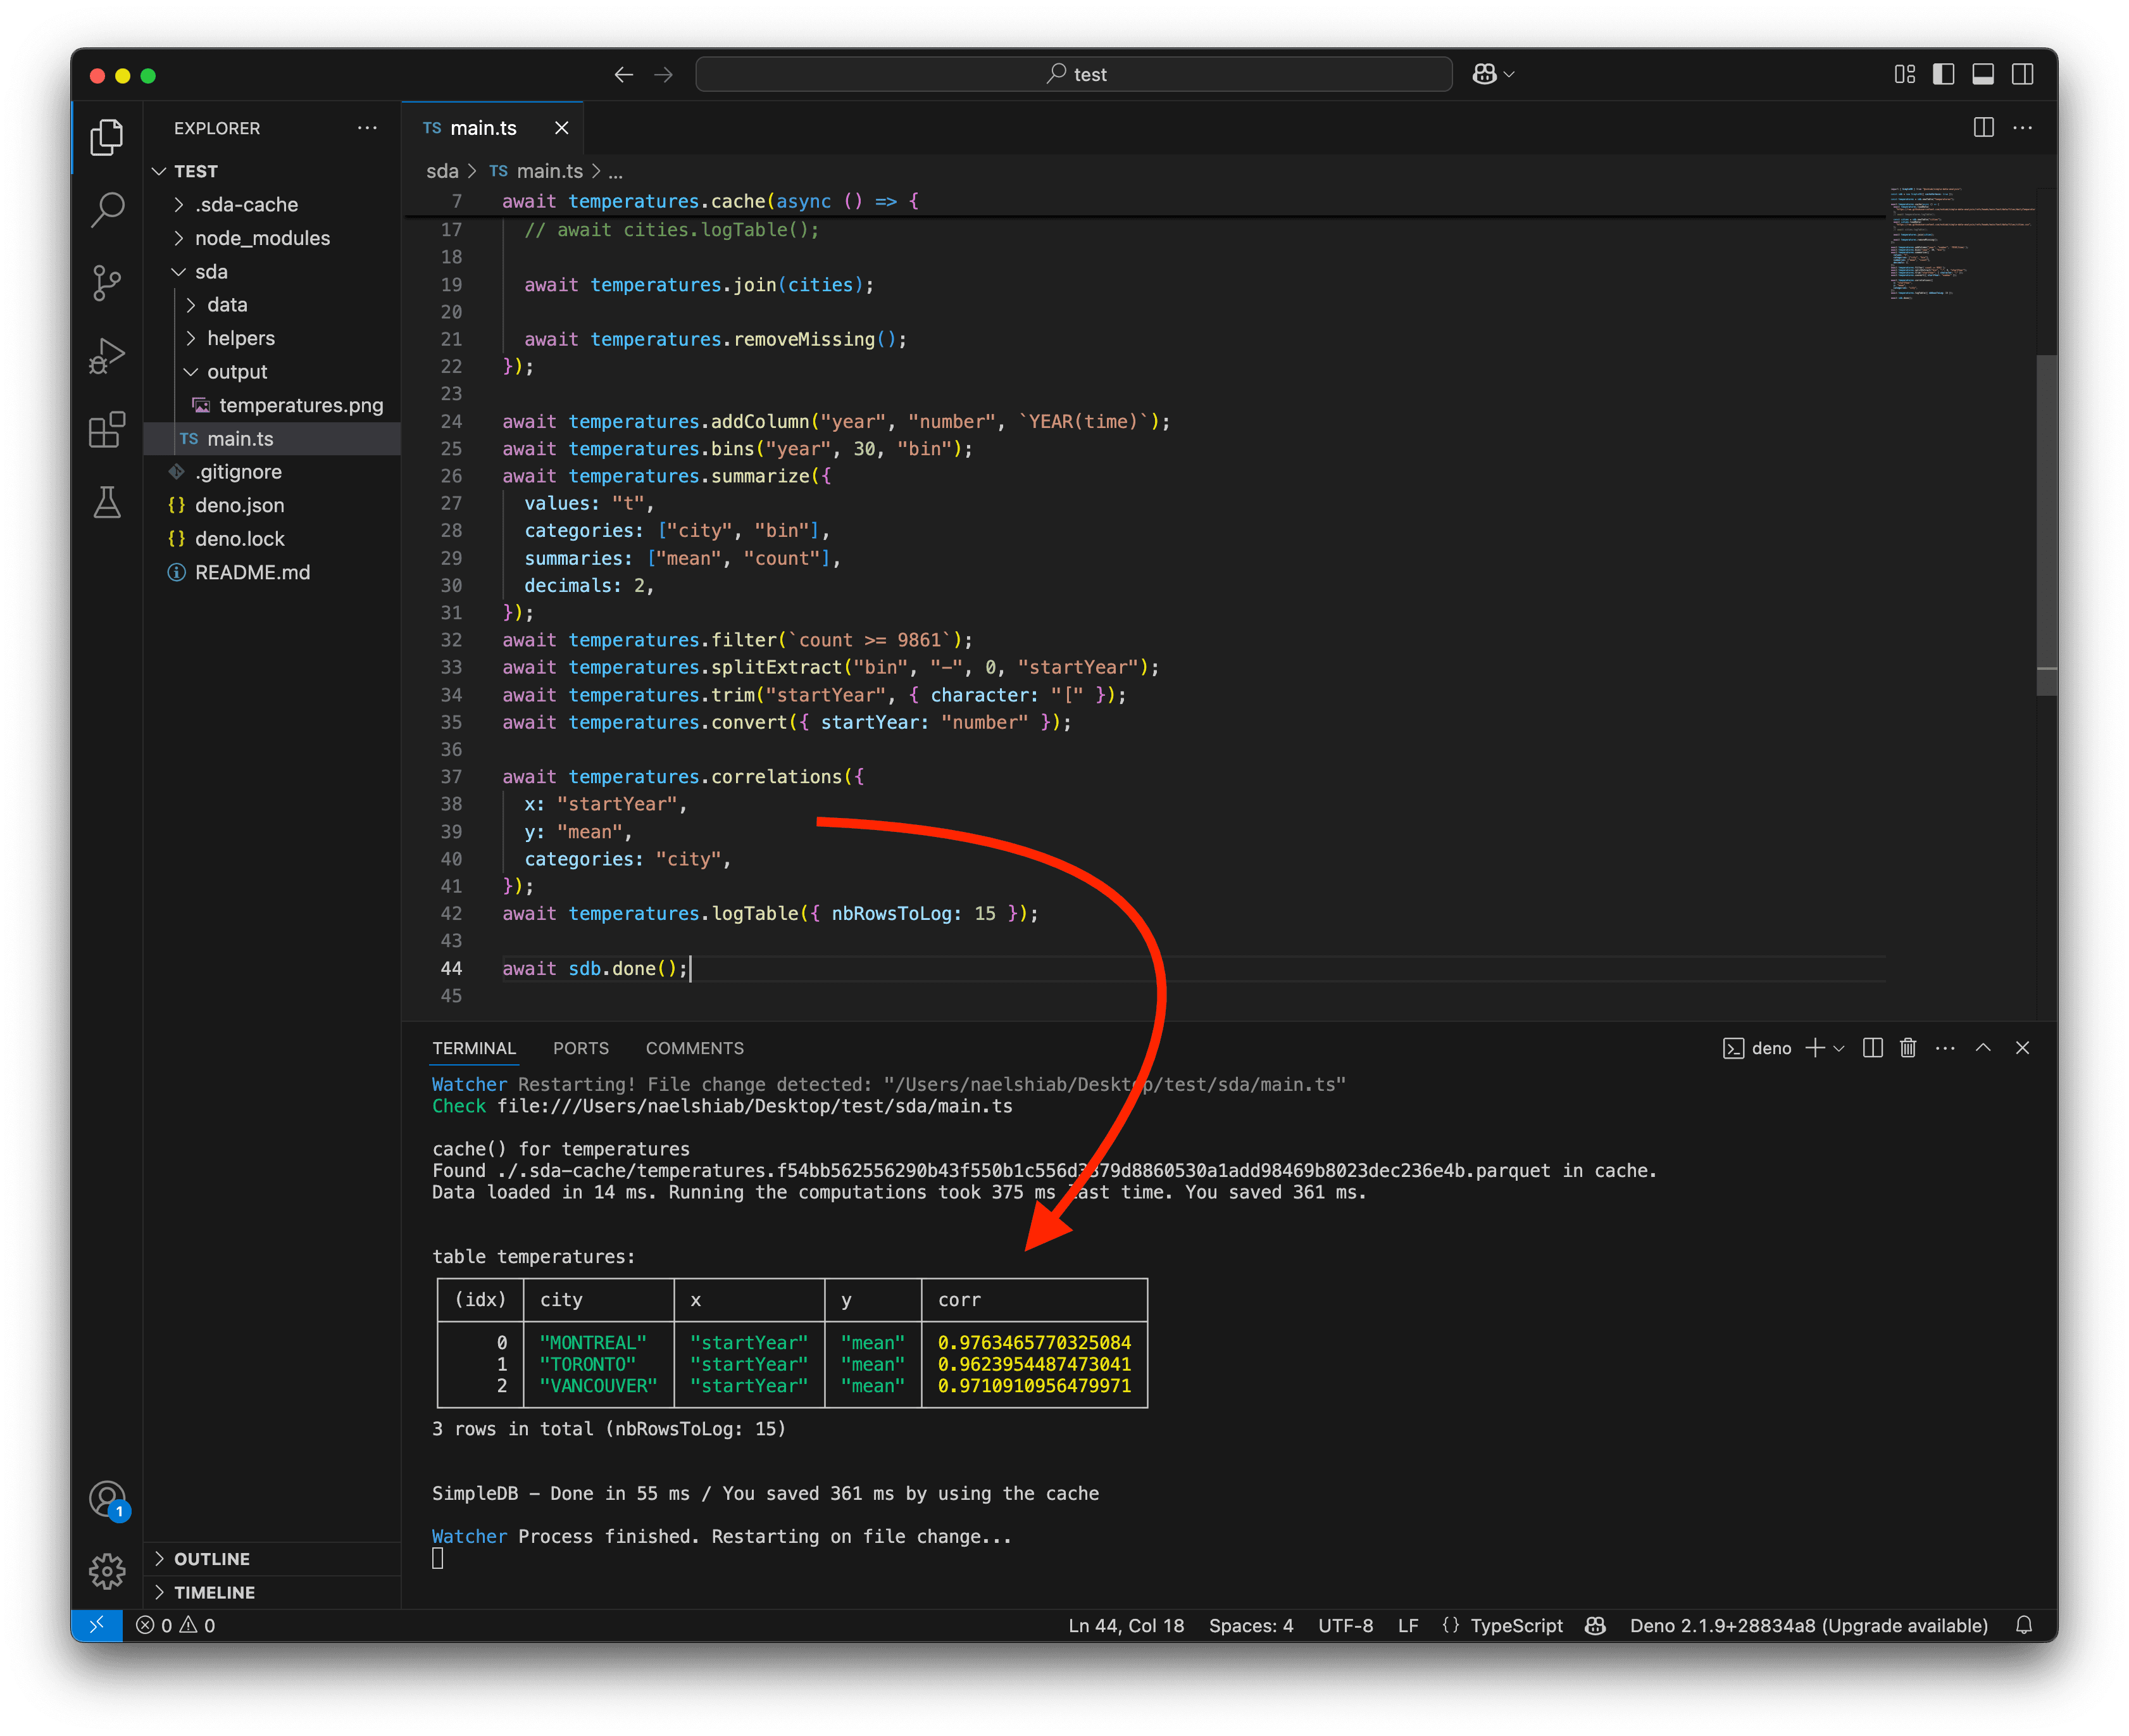Image resolution: width=2129 pixels, height=1736 pixels.
Task: Click the sda breadcrumb
Action: tap(442, 171)
